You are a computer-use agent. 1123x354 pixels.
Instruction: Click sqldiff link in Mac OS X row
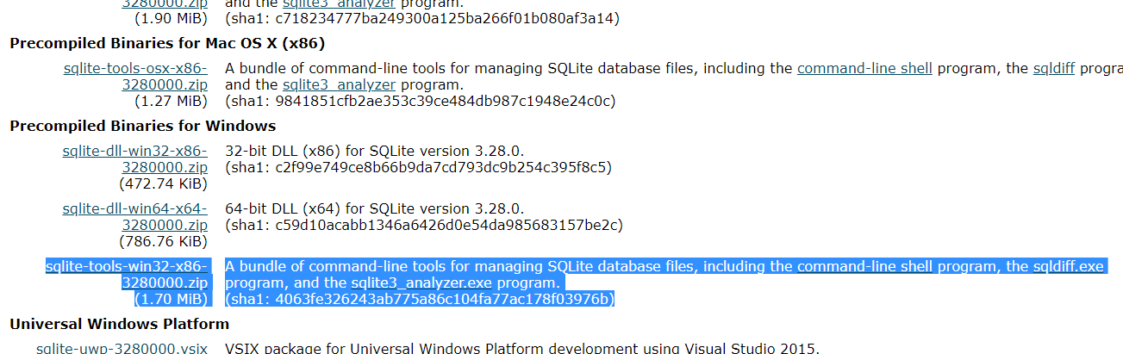(x=1053, y=69)
